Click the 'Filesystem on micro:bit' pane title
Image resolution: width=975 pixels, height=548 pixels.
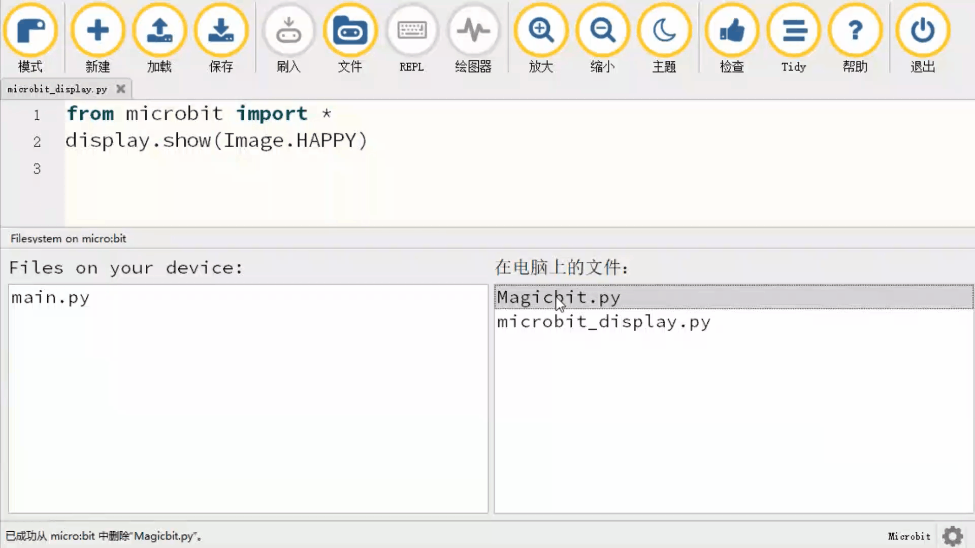point(68,238)
